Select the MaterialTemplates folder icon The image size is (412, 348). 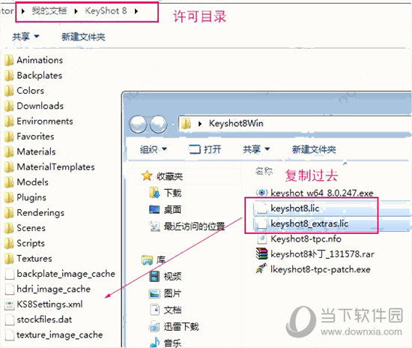pyautogui.click(x=9, y=167)
